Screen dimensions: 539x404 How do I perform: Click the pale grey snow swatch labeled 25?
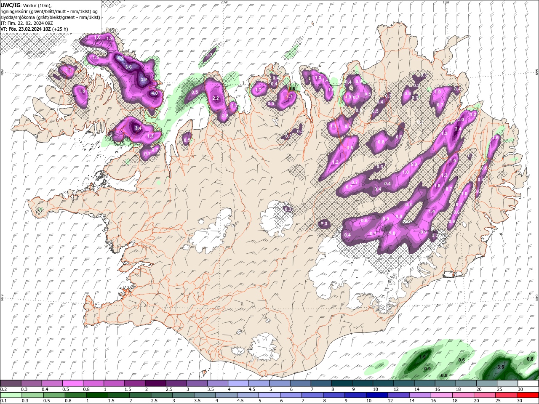point(507,383)
